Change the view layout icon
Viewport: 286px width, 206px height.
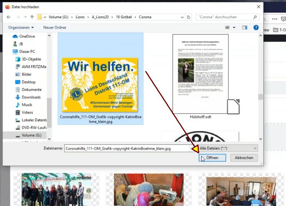coord(227,27)
